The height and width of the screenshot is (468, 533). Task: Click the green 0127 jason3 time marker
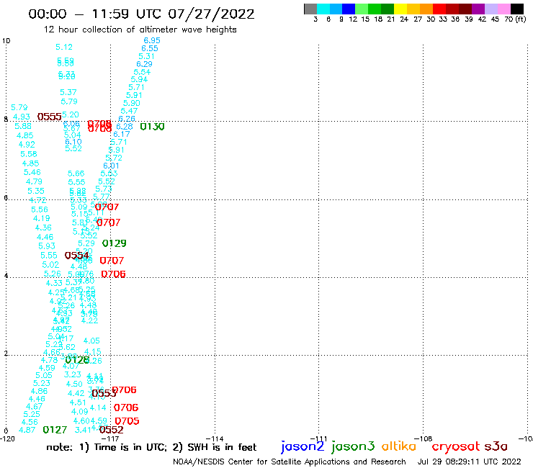coord(55,430)
